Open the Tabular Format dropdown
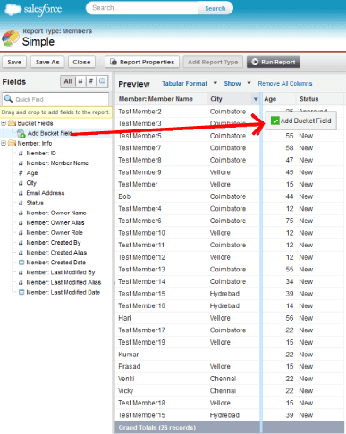This screenshot has height=434, width=346. (x=190, y=84)
